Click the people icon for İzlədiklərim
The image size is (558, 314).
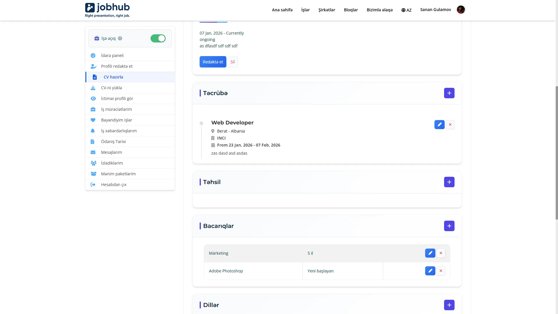pyautogui.click(x=93, y=163)
